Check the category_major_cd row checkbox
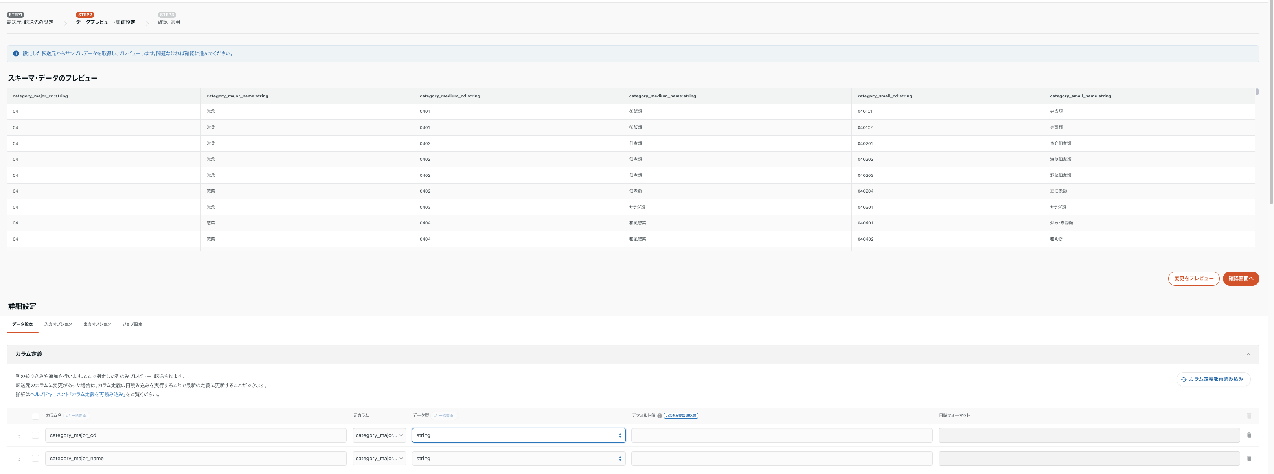Screen dimensions: 1274x474 [x=35, y=435]
